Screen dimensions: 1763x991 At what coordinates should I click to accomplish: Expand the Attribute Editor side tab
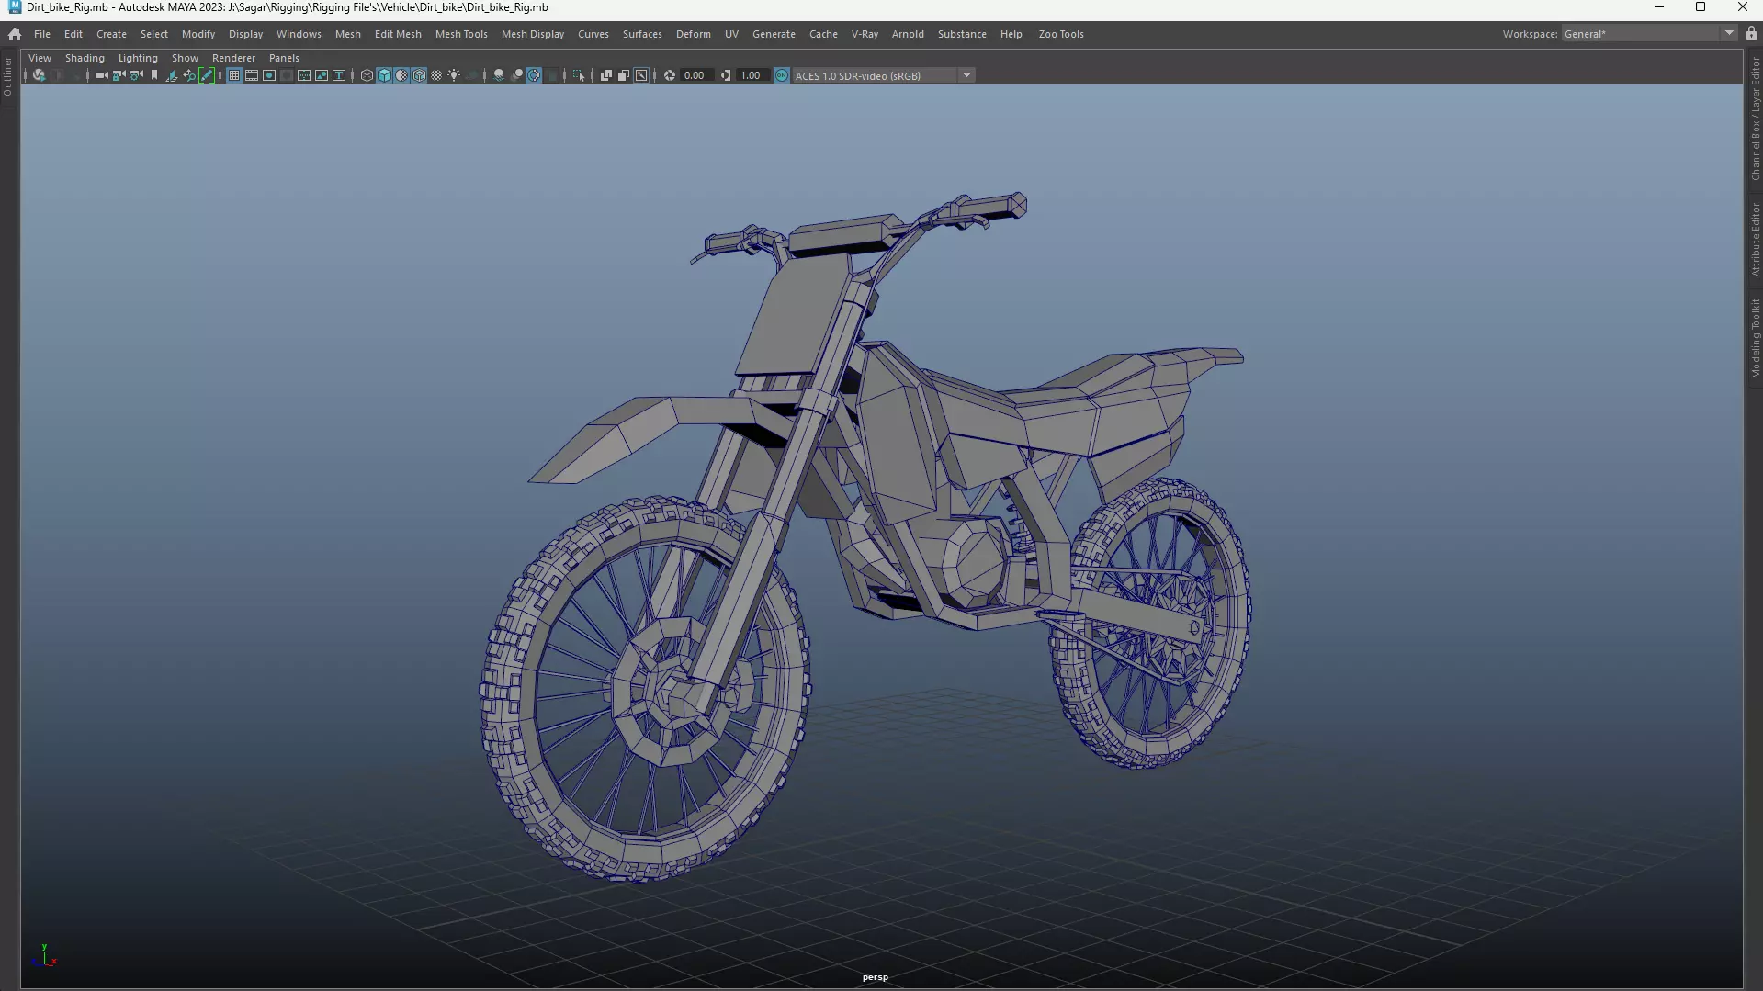point(1755,241)
